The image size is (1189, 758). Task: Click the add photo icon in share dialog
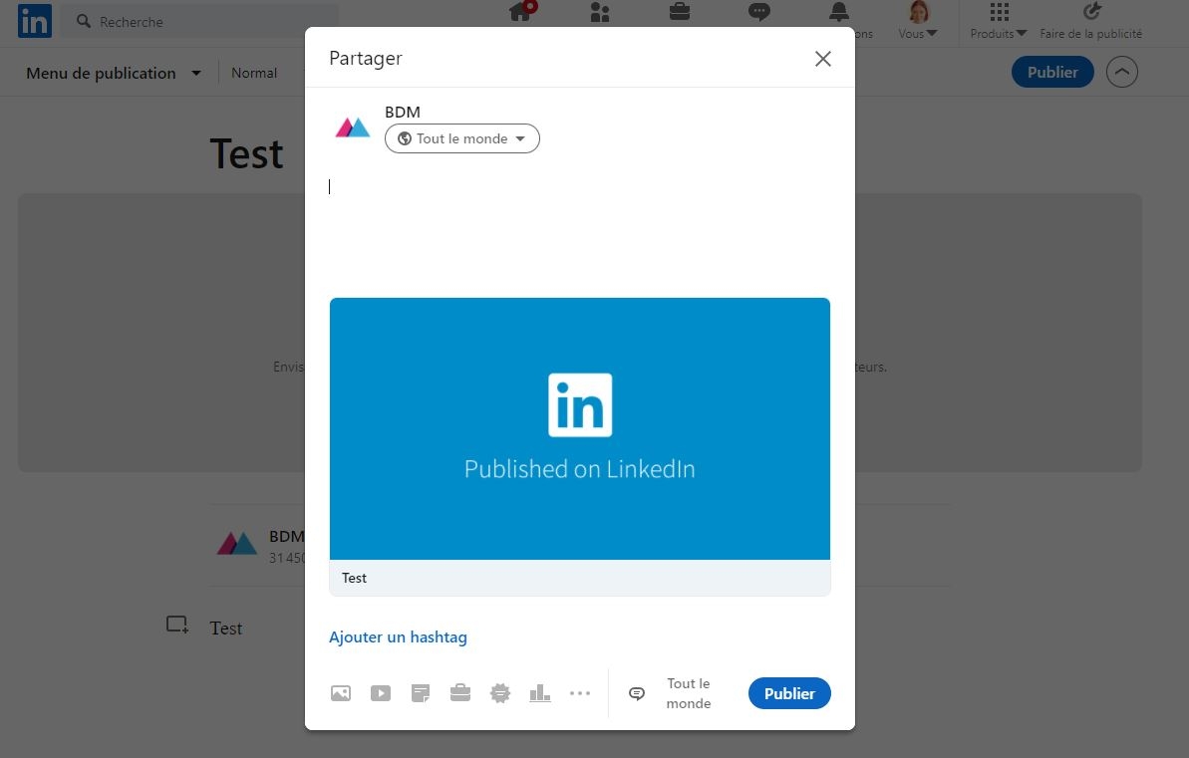[341, 693]
